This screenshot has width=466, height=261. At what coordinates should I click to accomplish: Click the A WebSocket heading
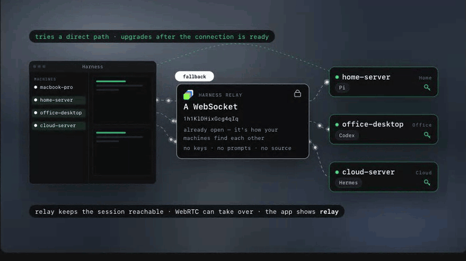point(210,107)
